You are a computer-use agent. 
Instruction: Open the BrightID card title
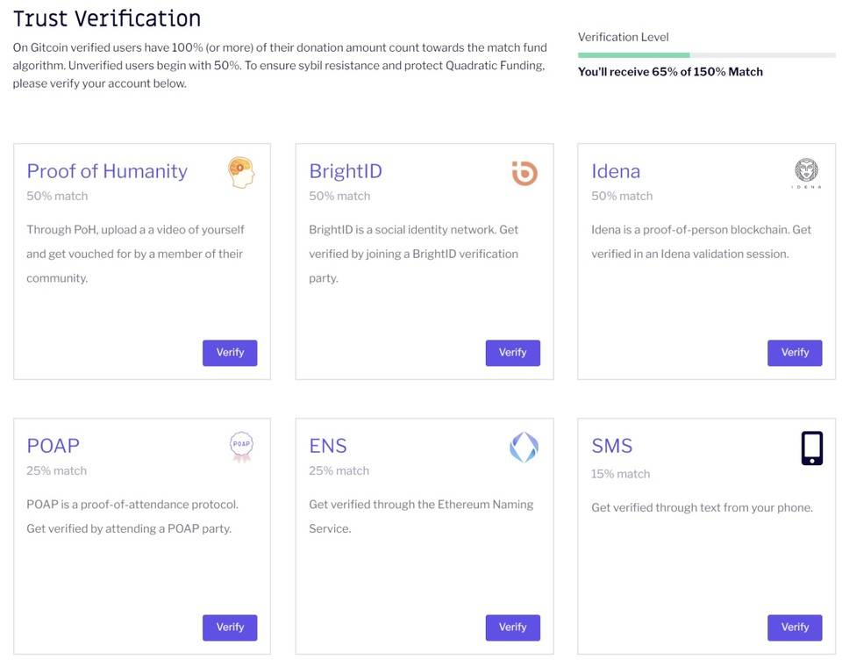click(x=346, y=171)
